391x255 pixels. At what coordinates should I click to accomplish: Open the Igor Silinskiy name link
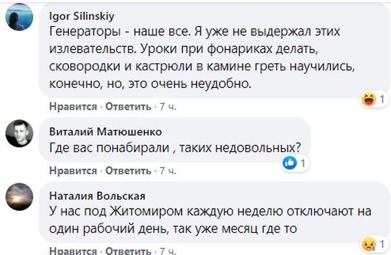[x=82, y=16]
